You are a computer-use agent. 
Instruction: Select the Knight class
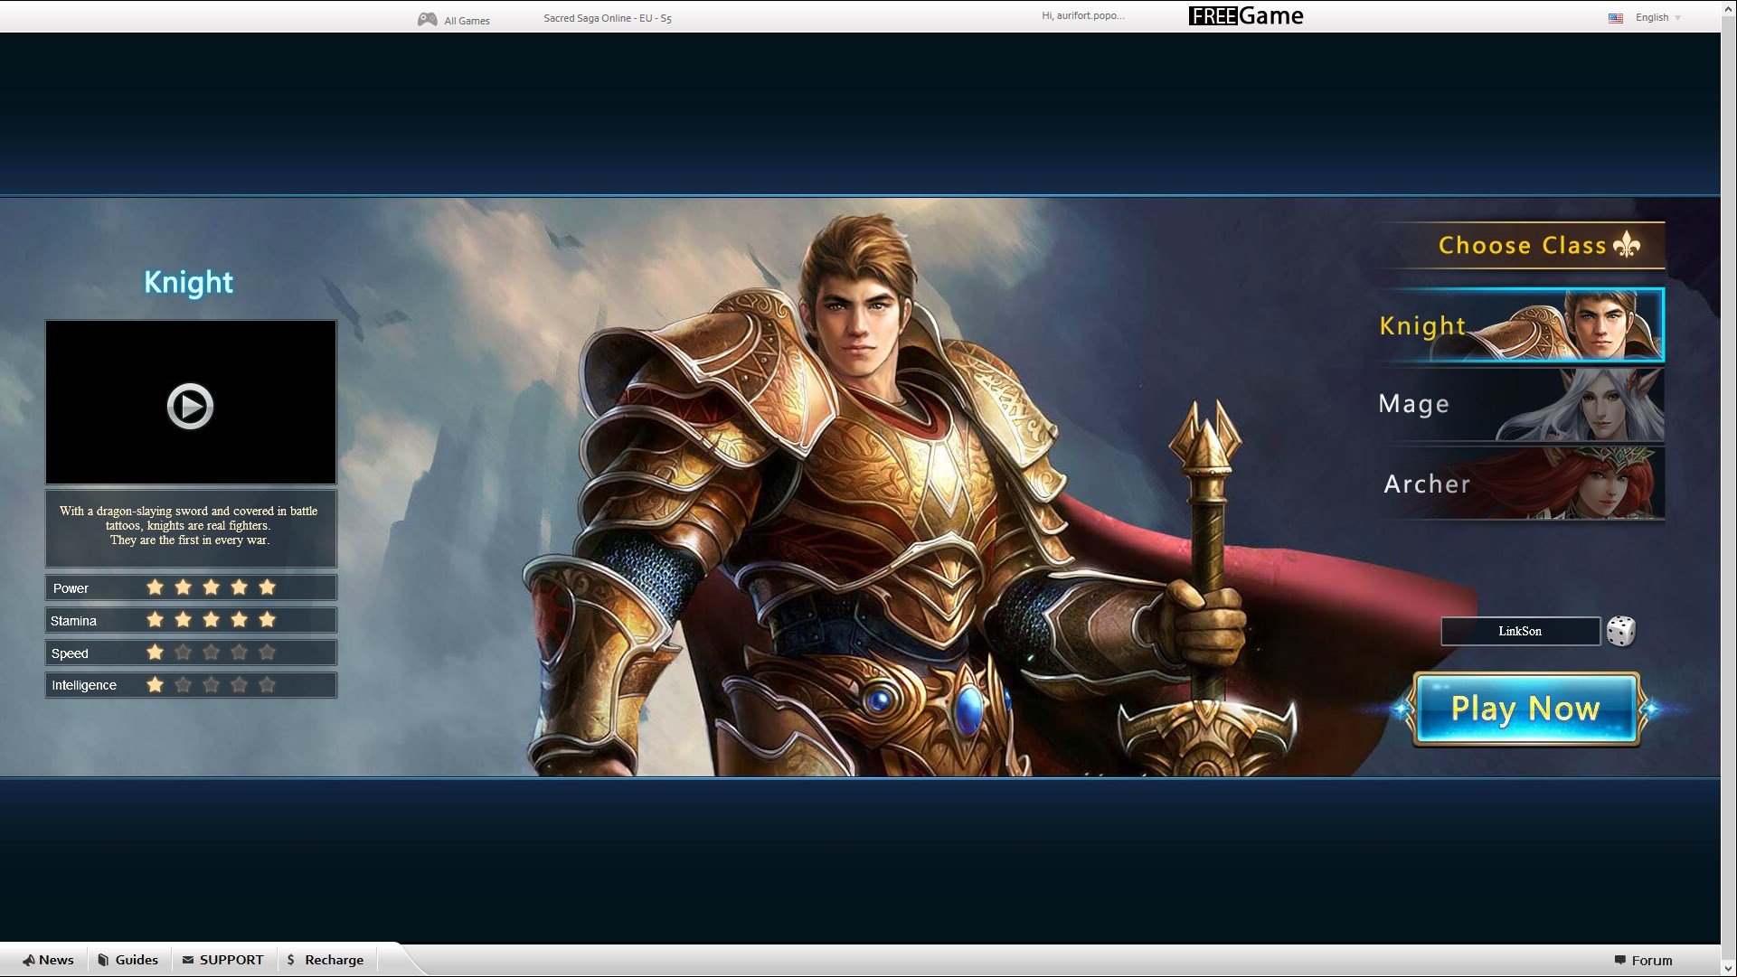pyautogui.click(x=1521, y=325)
